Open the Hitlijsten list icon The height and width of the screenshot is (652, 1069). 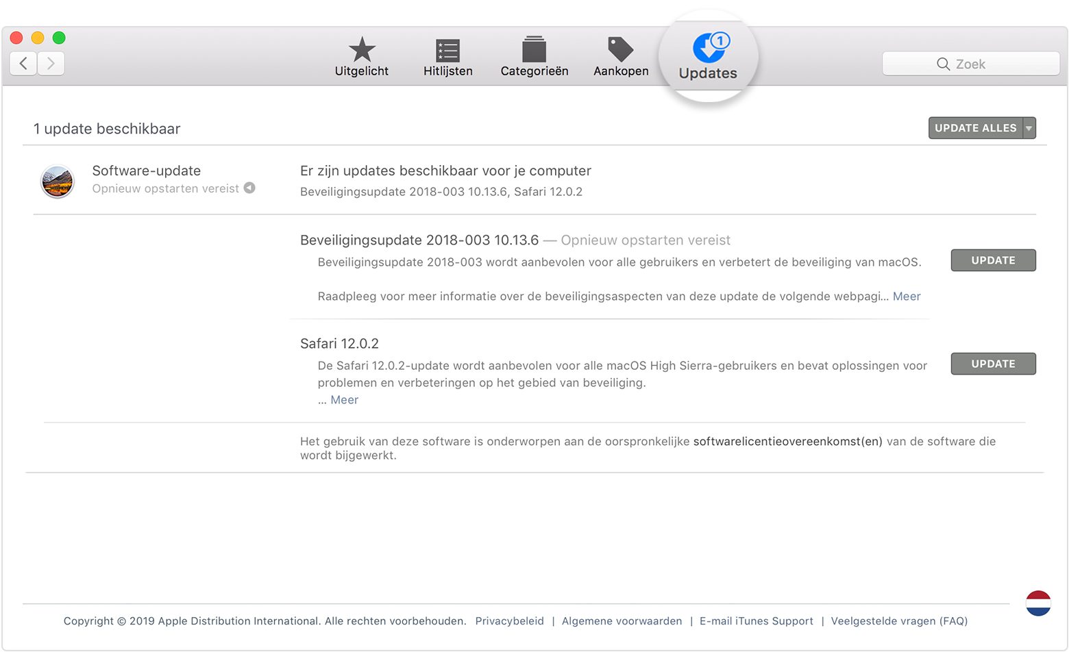[447, 51]
